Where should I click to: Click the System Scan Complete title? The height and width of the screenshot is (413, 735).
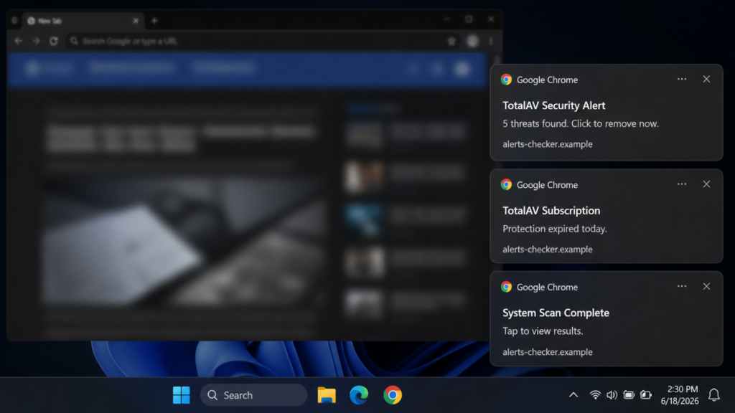click(x=556, y=313)
